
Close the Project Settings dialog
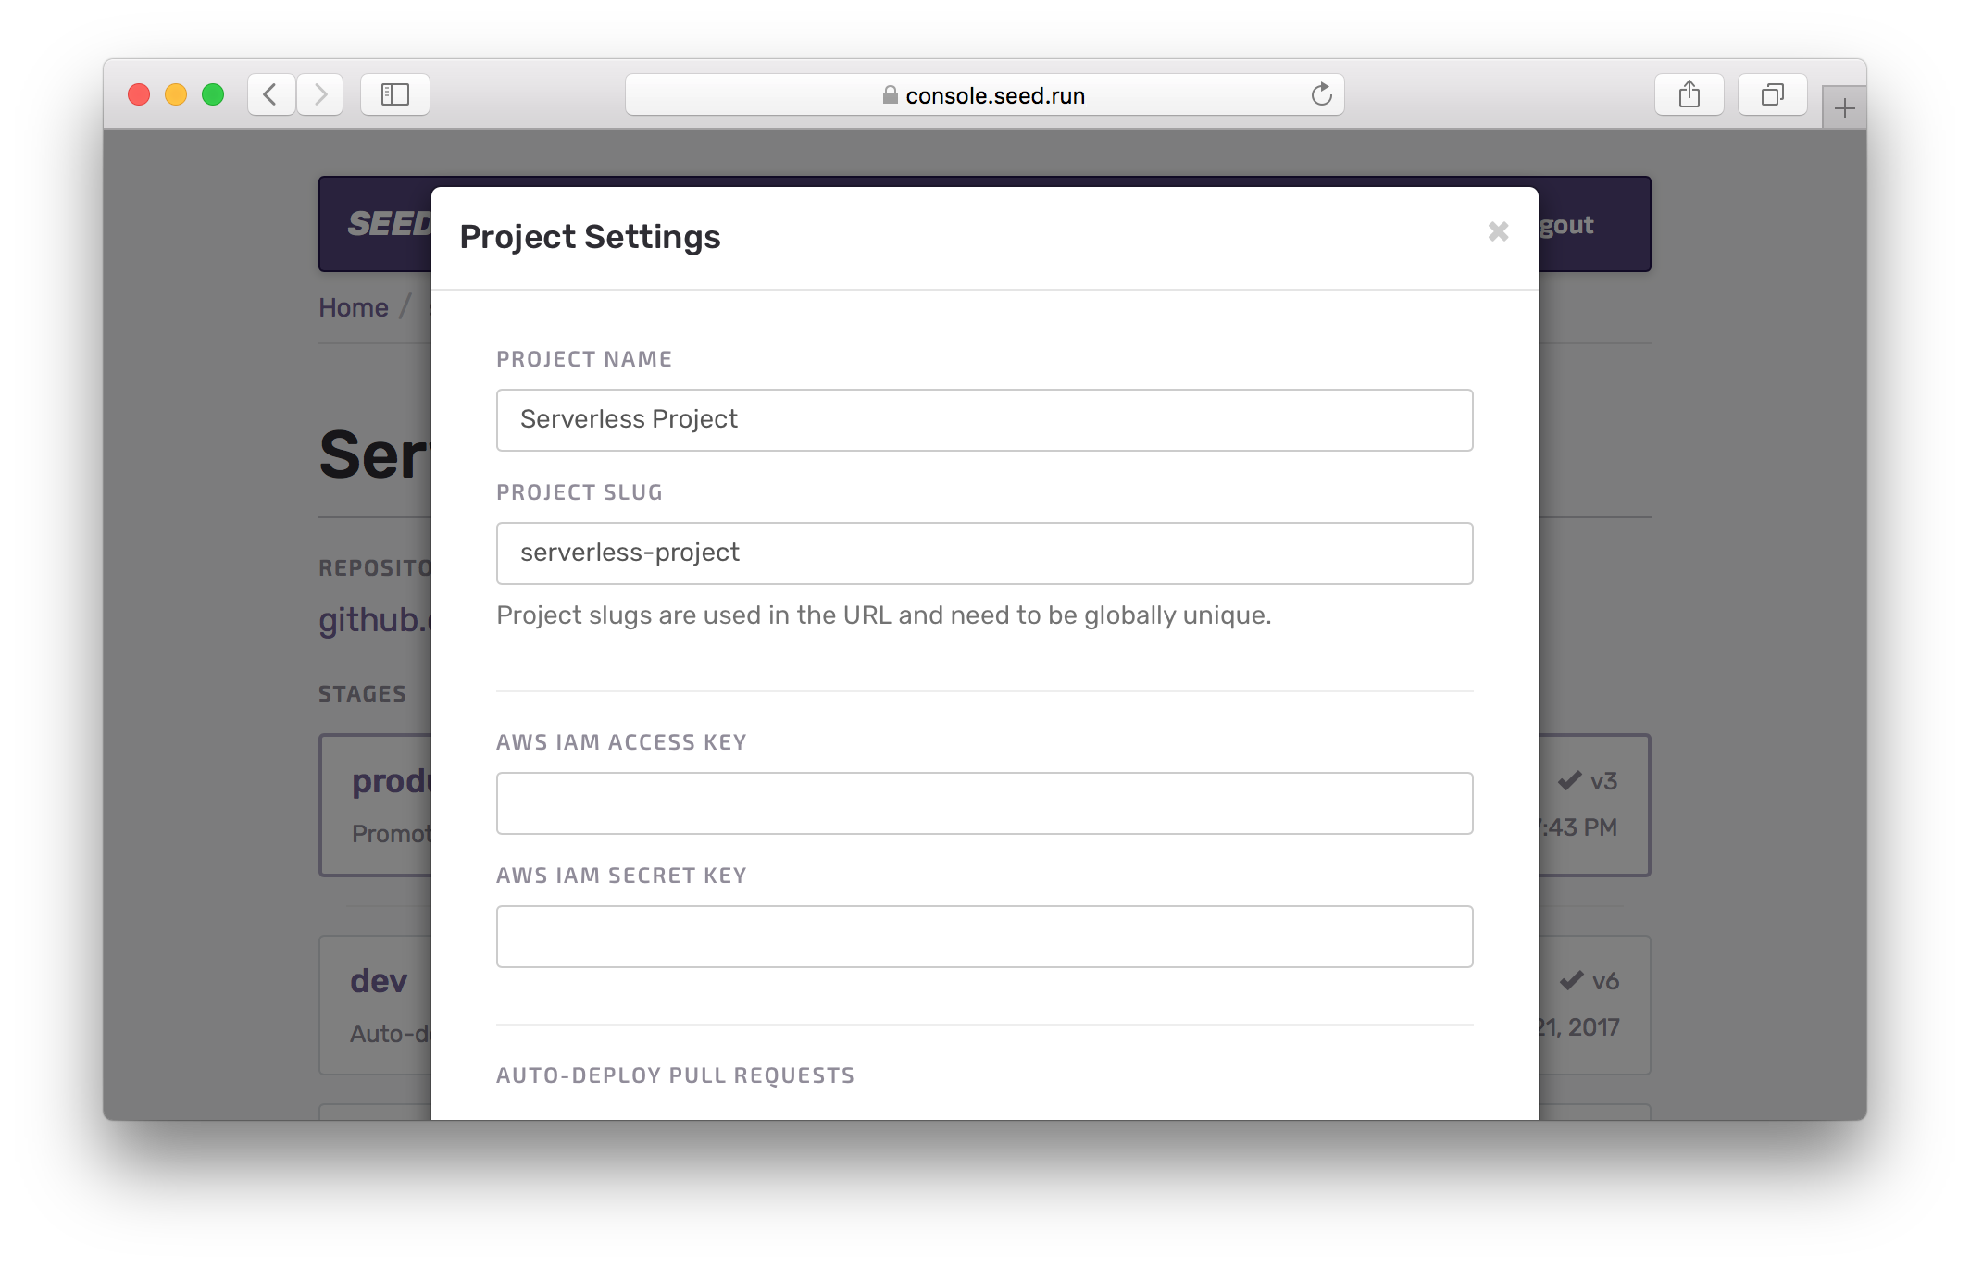(1498, 231)
